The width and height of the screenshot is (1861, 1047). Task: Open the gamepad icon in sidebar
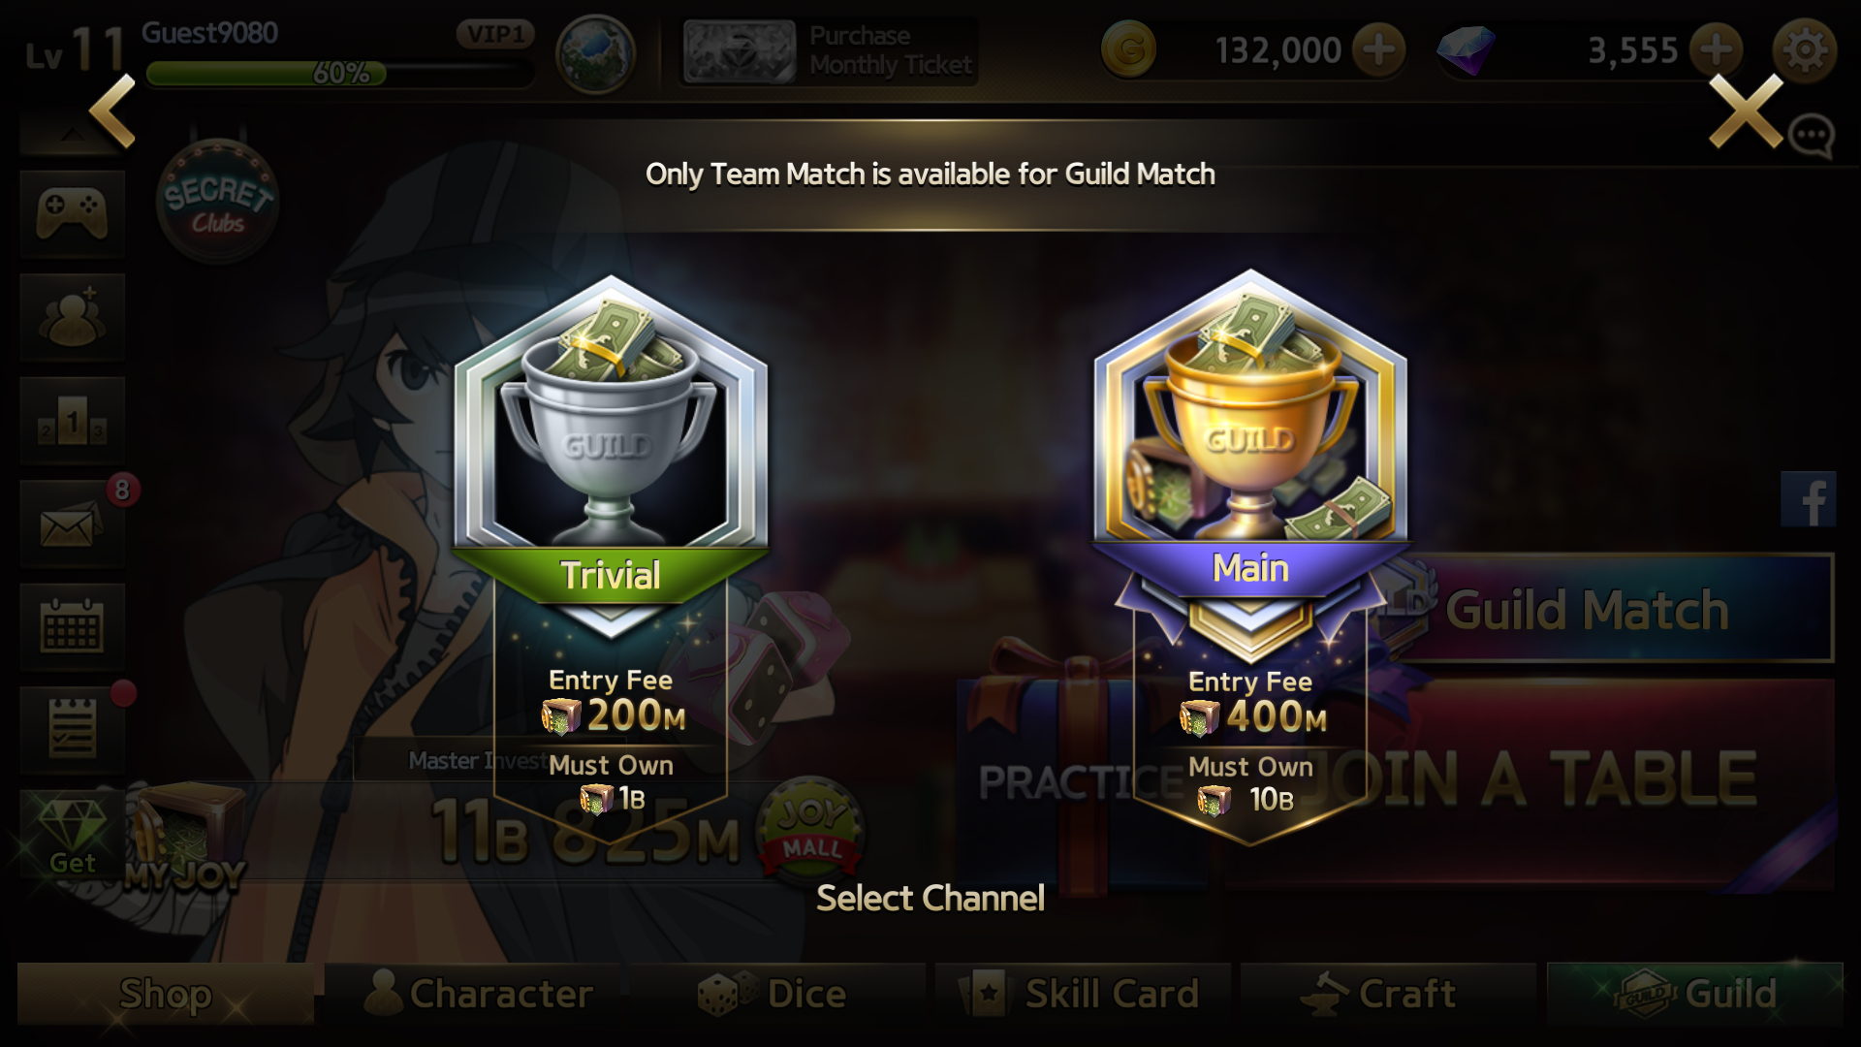click(72, 214)
